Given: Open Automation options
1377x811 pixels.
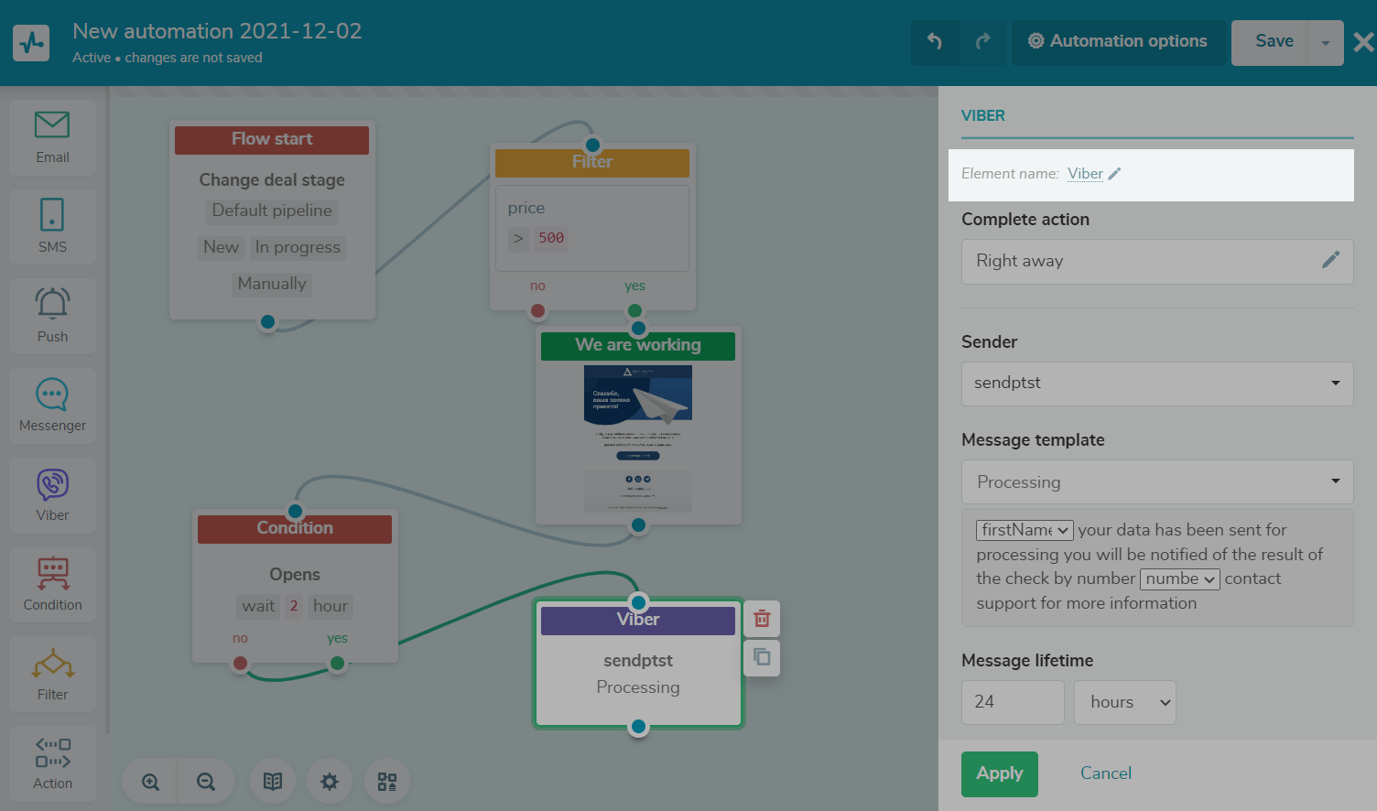Looking at the screenshot, I should pos(1118,42).
